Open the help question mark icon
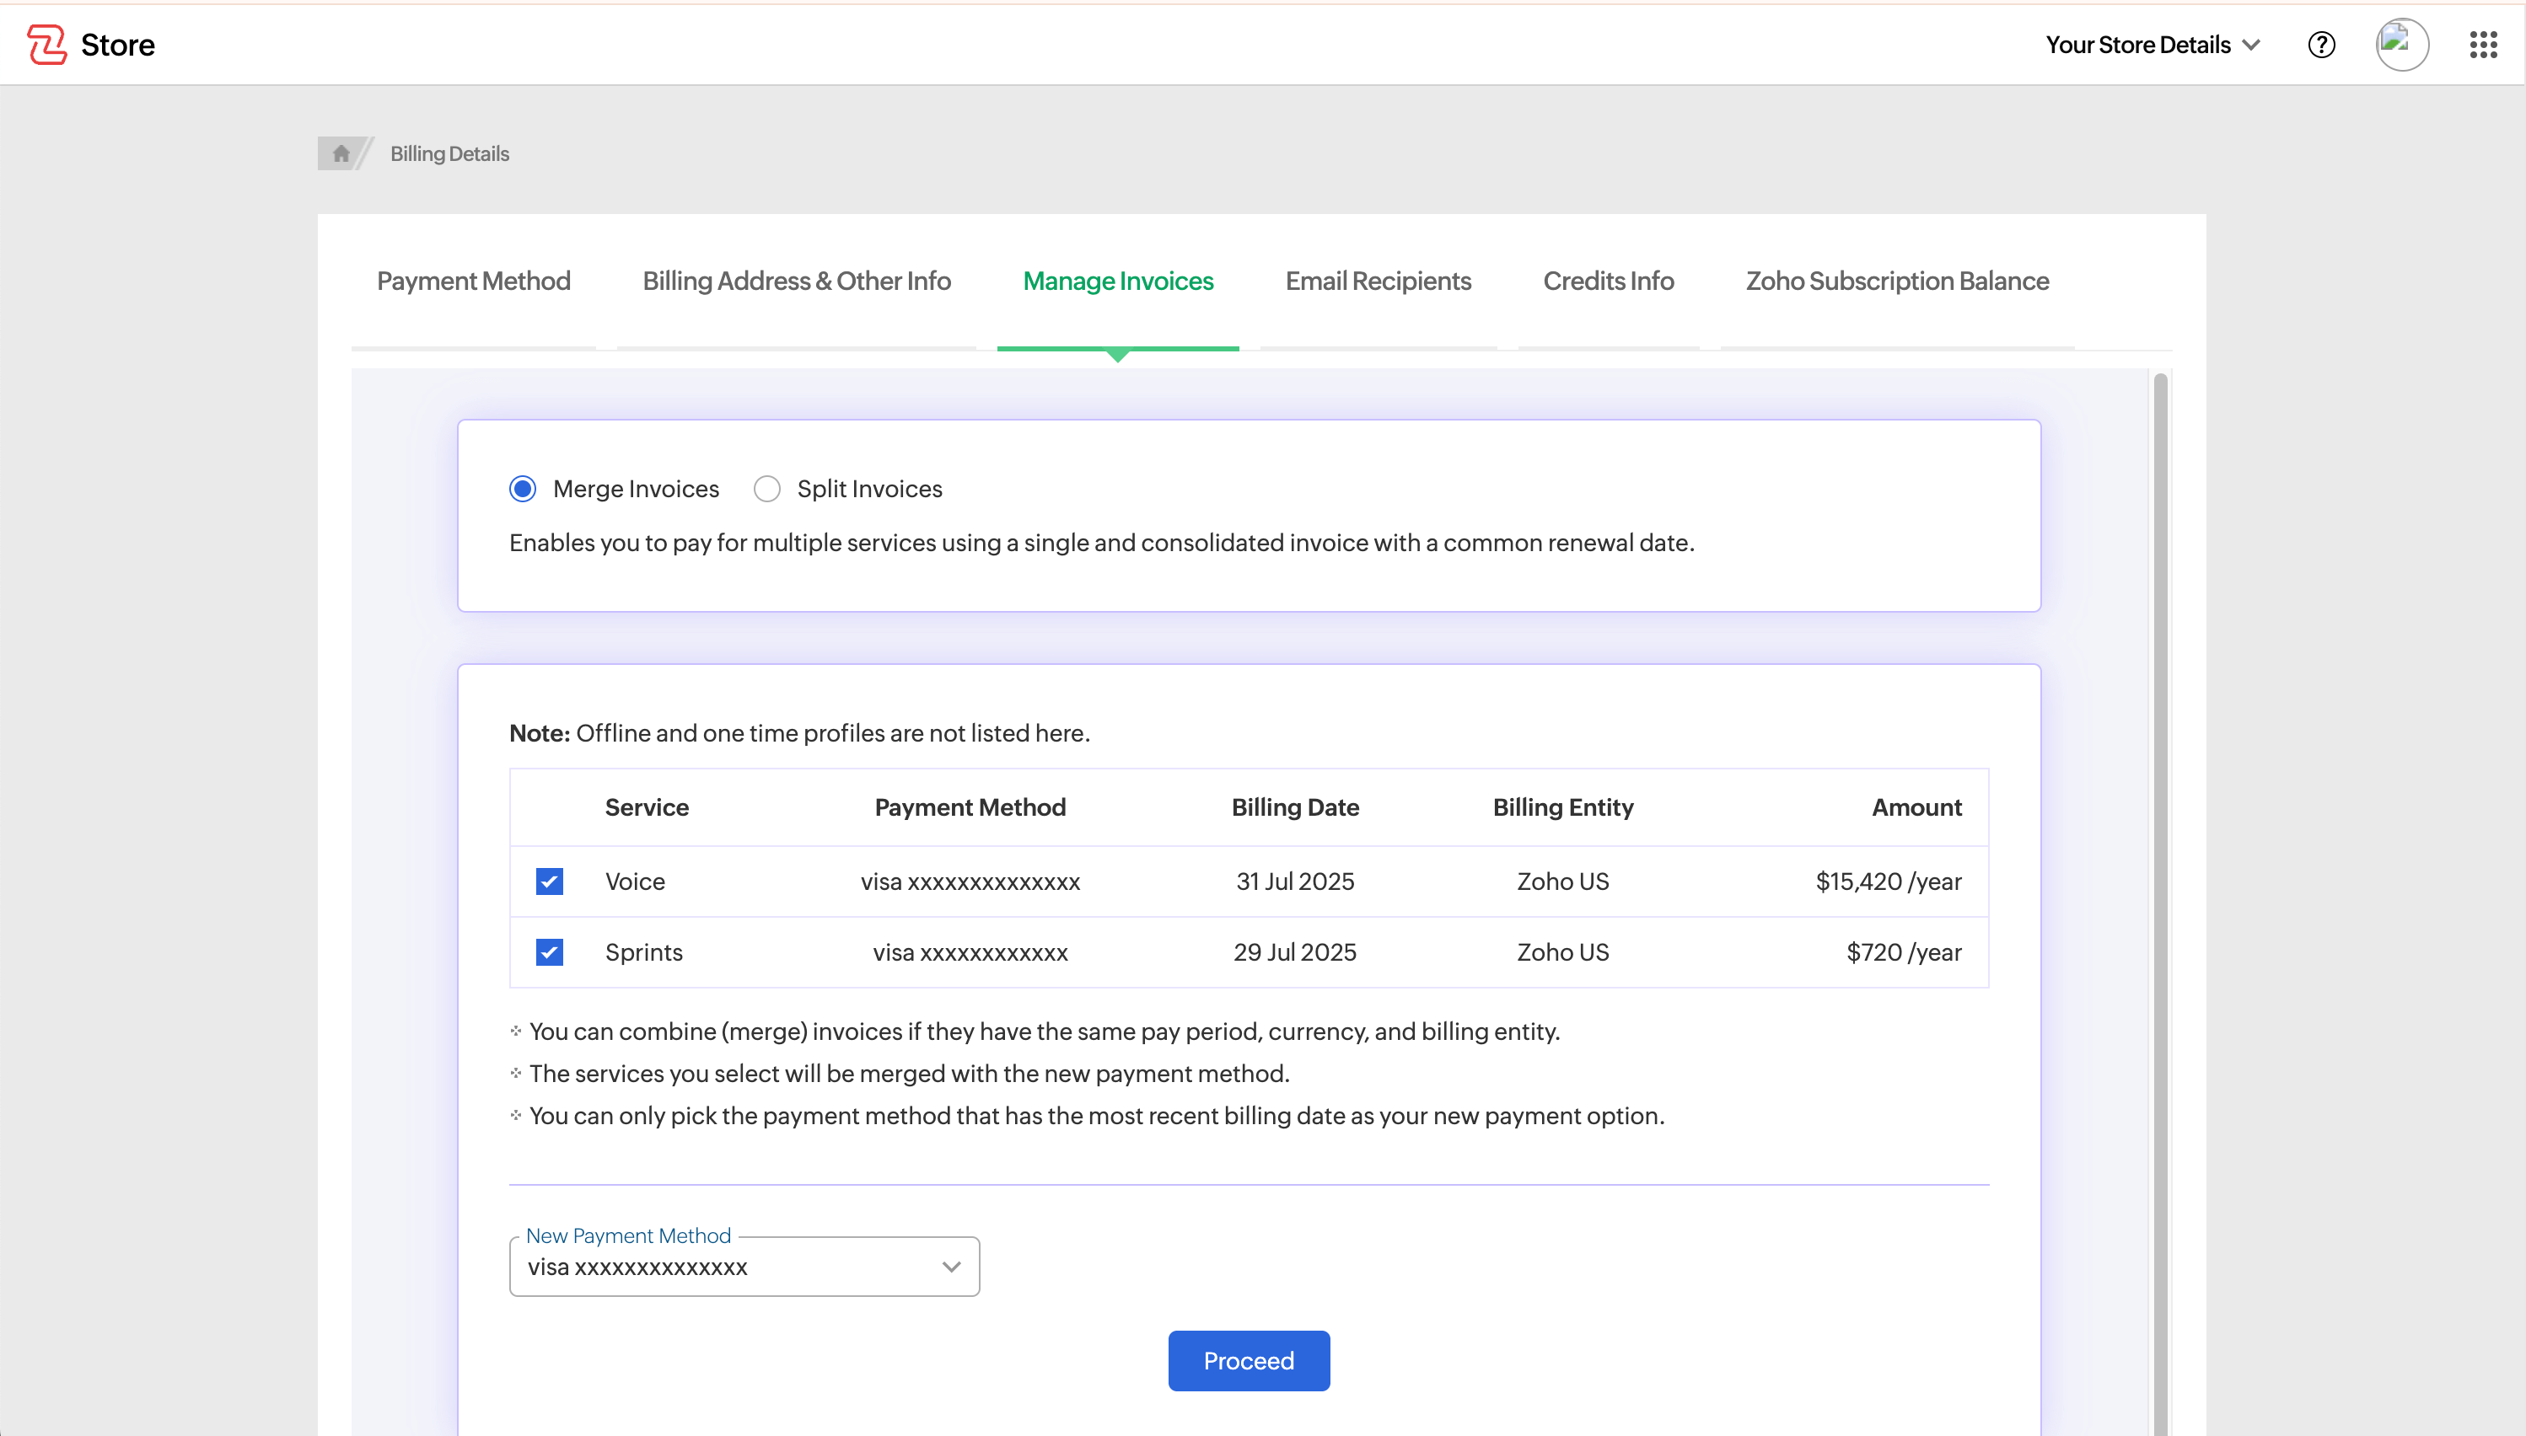 point(2321,45)
